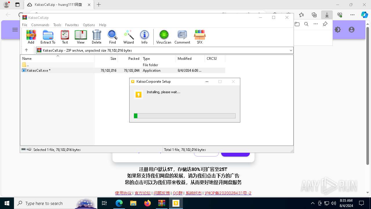Run the Test archive tool
The height and width of the screenshot is (209, 371).
pos(65,37)
